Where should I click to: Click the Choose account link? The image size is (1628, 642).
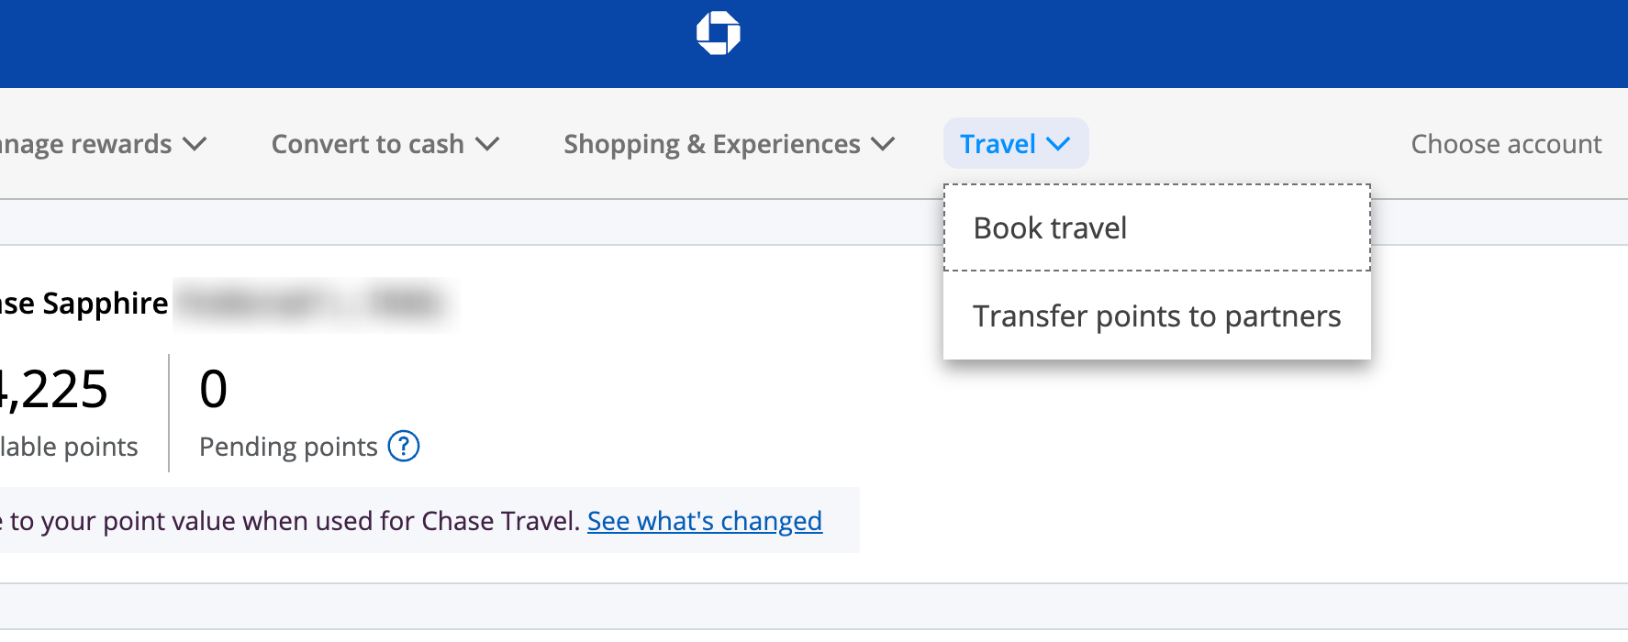pos(1505,144)
